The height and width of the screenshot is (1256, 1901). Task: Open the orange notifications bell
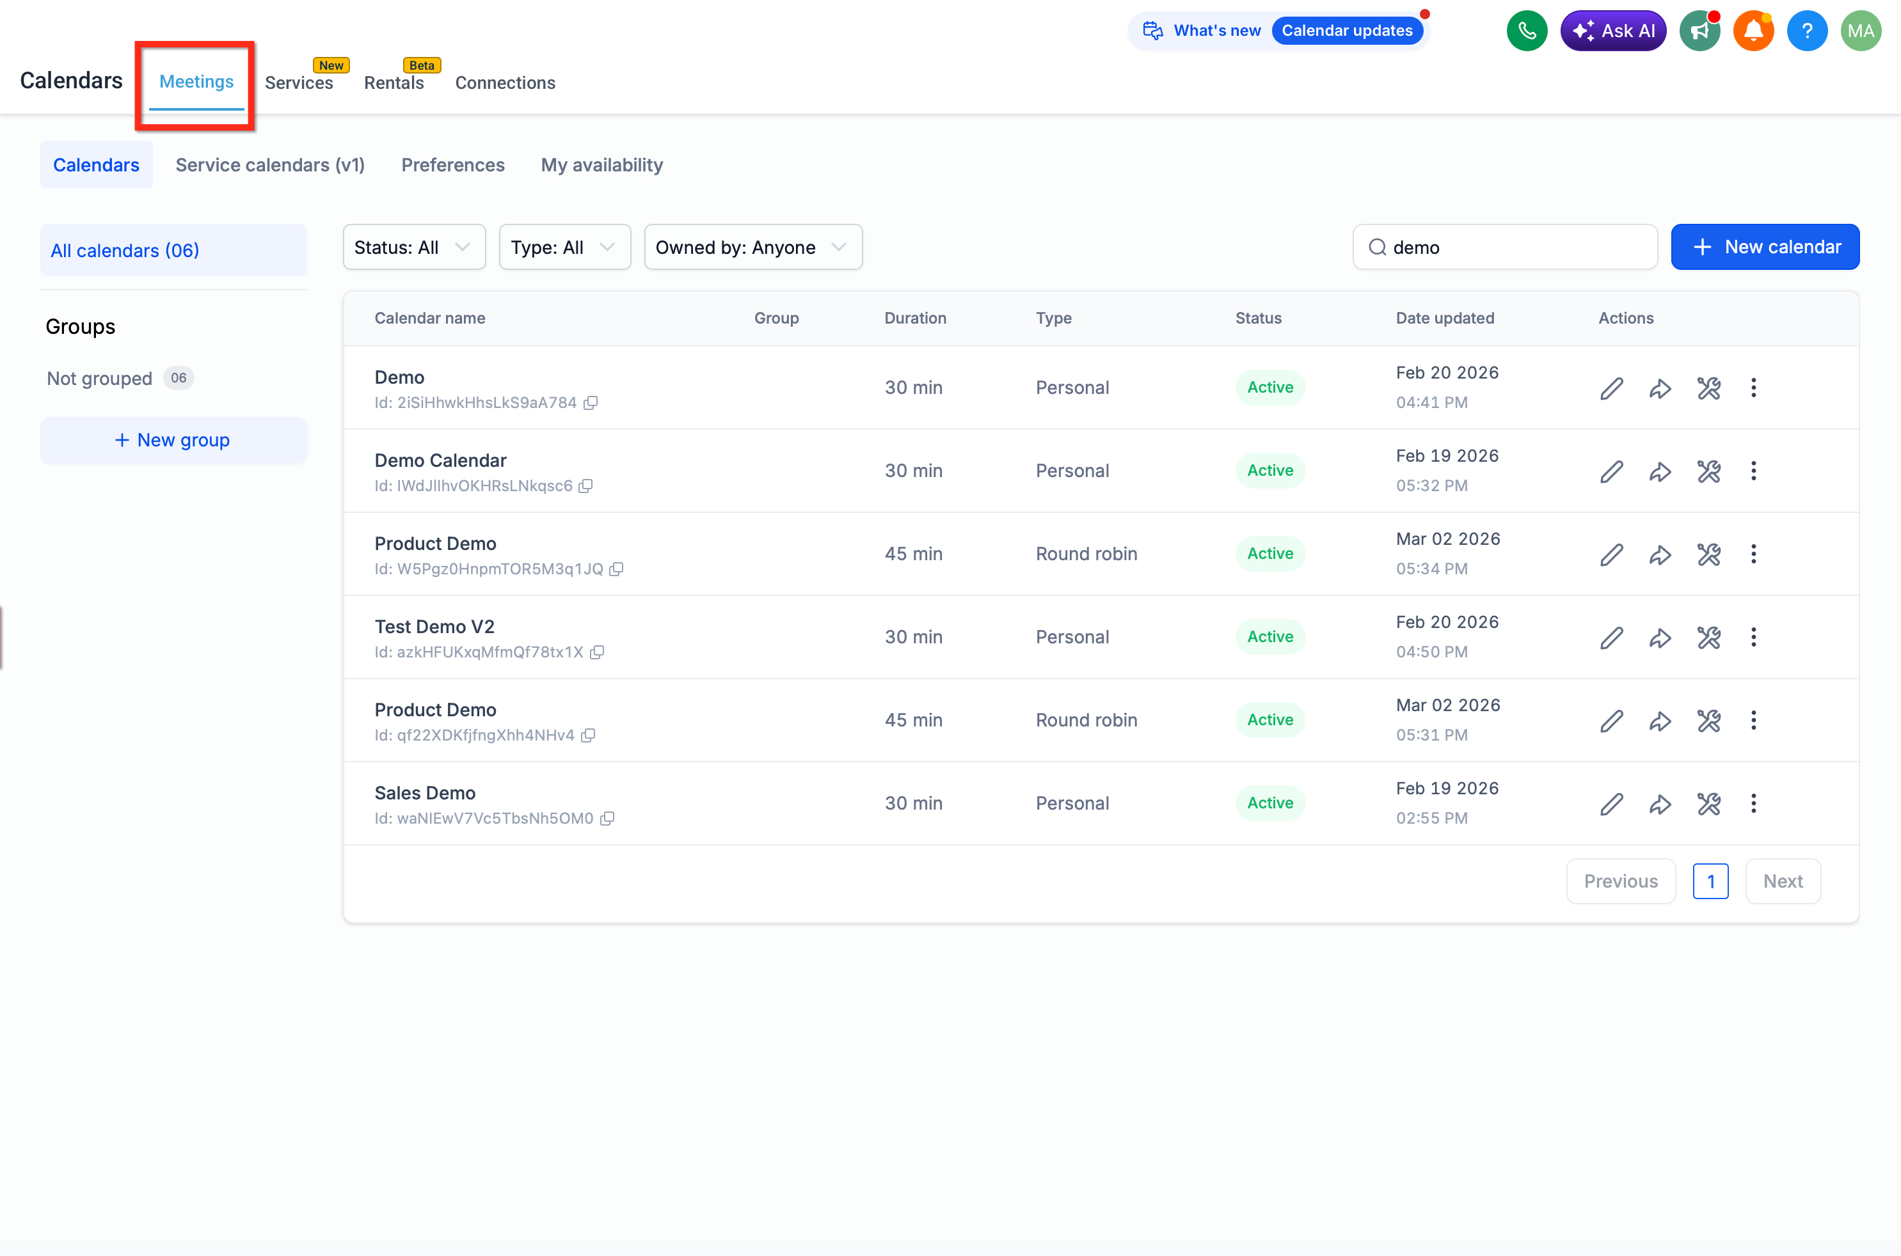point(1753,31)
